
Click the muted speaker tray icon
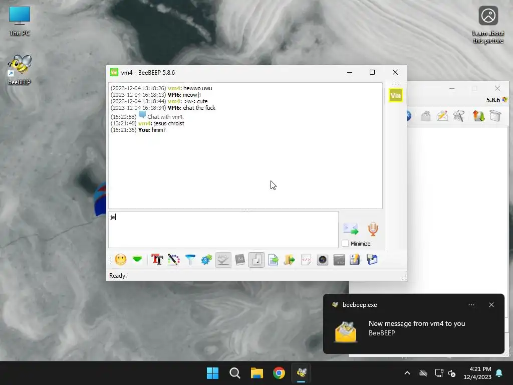(452, 373)
